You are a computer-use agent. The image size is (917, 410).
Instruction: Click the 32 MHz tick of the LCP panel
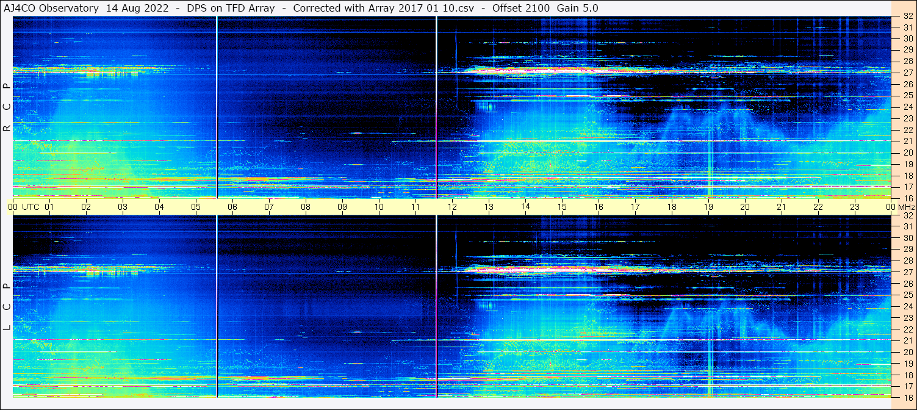[907, 215]
